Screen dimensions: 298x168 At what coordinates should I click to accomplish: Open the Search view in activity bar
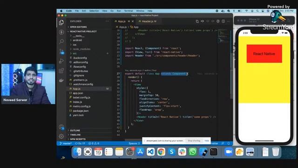[x=61, y=41]
